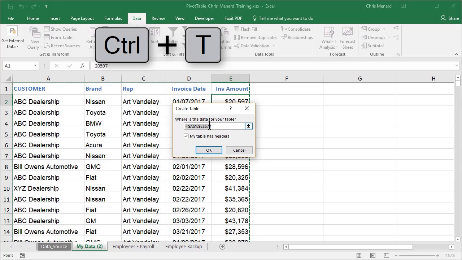The height and width of the screenshot is (260, 462).
Task: Open Recent Sources
Action: (62, 46)
